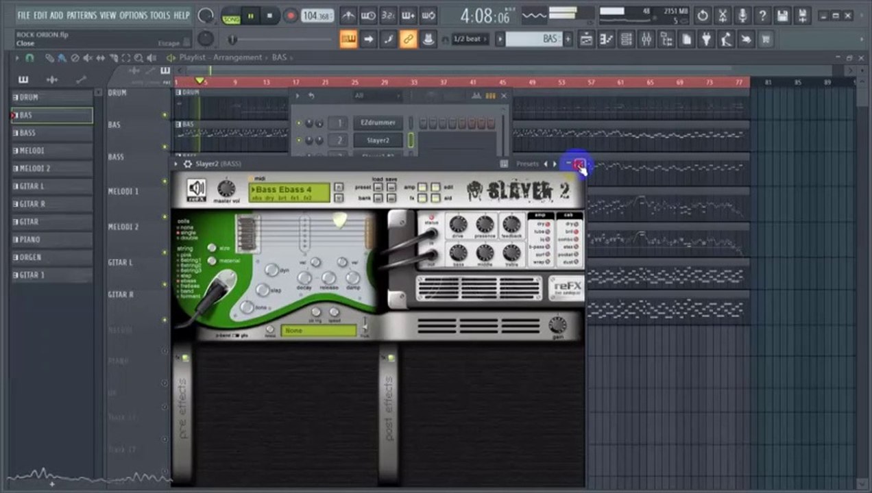Click the preset load button in Slayer
This screenshot has height=493, width=872.
coord(378,187)
